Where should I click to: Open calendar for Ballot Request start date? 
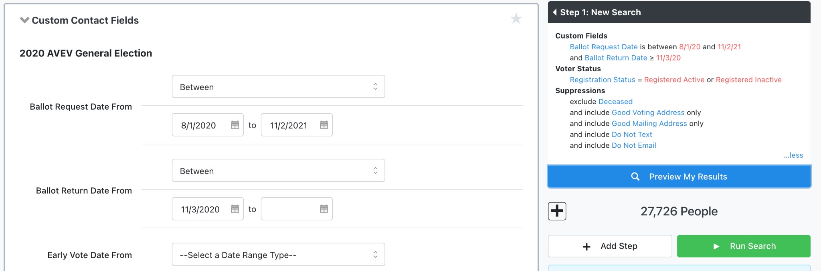coord(235,125)
